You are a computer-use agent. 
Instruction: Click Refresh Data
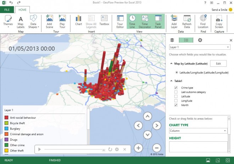(x=187, y=22)
